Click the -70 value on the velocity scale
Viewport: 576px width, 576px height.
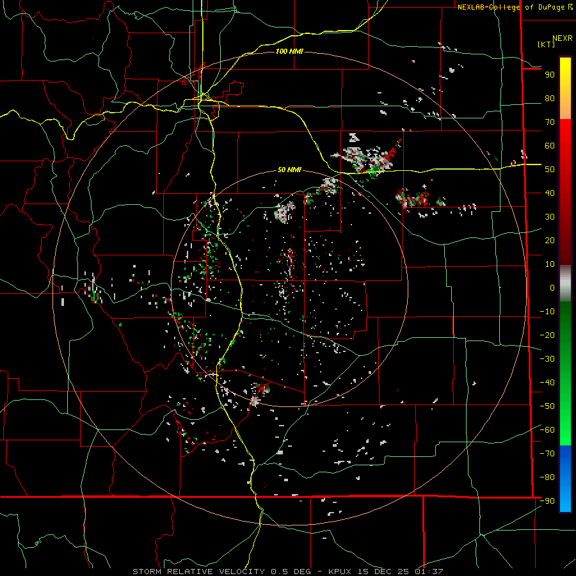[x=547, y=454]
